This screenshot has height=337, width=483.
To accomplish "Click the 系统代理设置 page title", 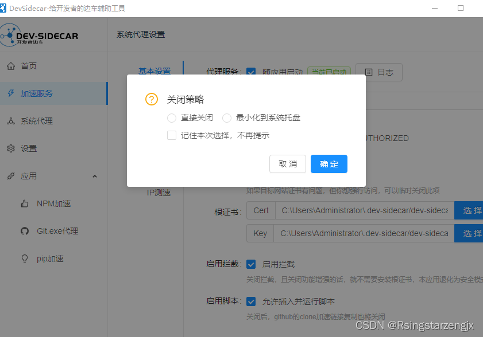I will (x=141, y=34).
